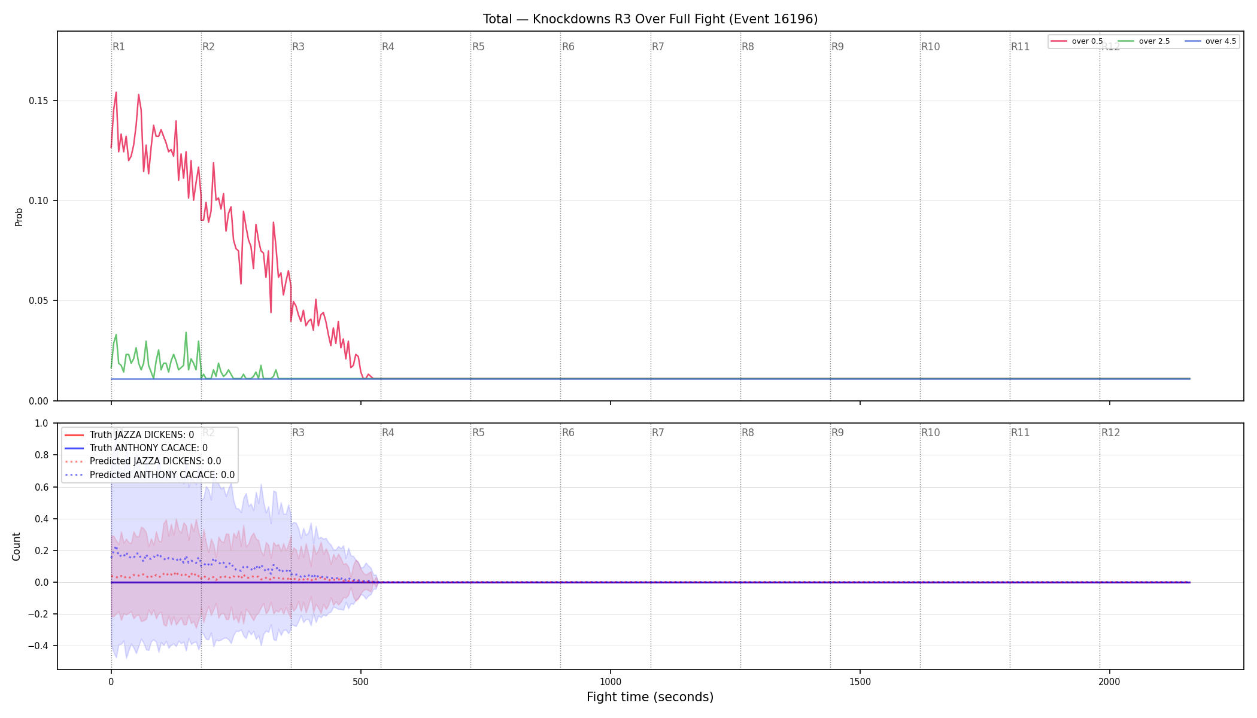Image resolution: width=1257 pixels, height=718 pixels.
Task: Click the R10 round label in Count plot
Action: point(930,433)
